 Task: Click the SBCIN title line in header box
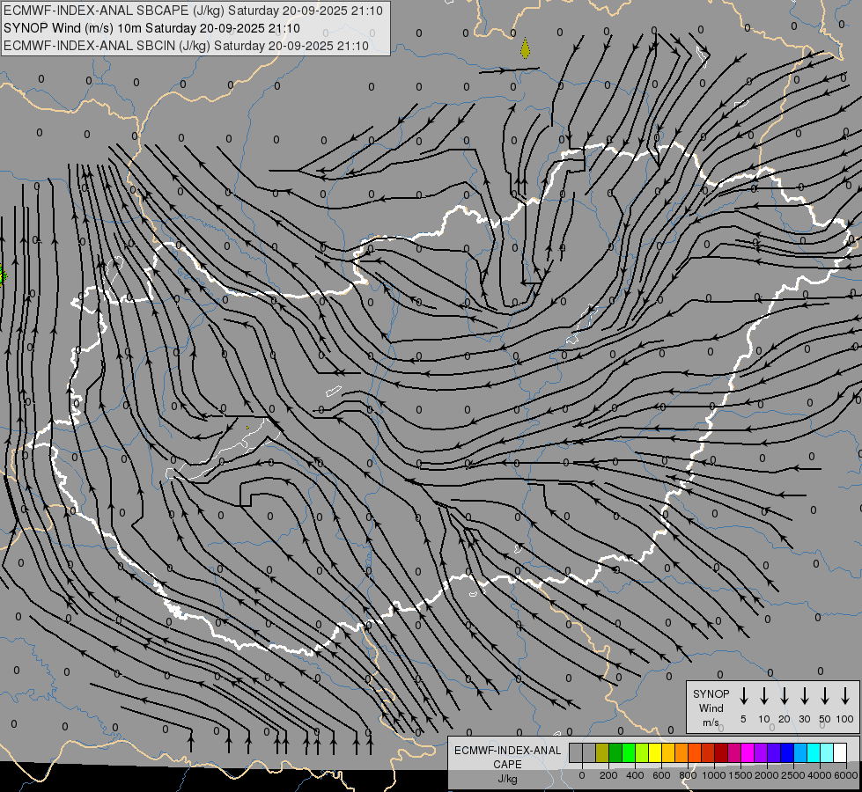pyautogui.click(x=186, y=46)
